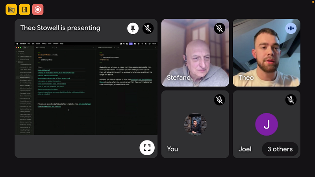Click the Wi-Fi icon in menu bar
315x177 pixels.
pyautogui.click(x=142, y=44)
